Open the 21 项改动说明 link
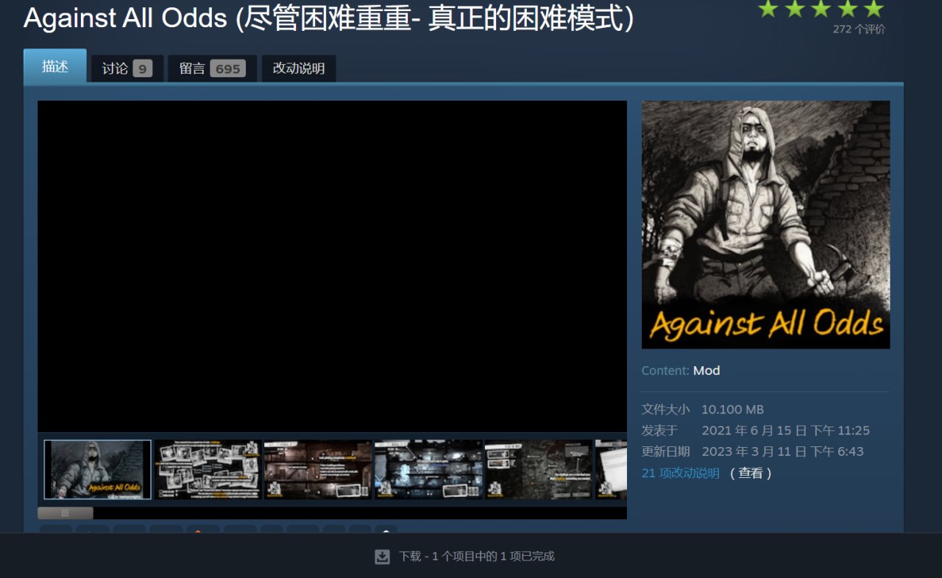The height and width of the screenshot is (578, 942). [681, 473]
